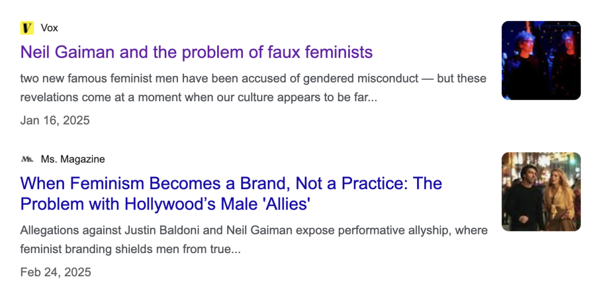Screen dimensions: 595x296
Task: Open the Ms. Magazine source name
Action: click(73, 159)
